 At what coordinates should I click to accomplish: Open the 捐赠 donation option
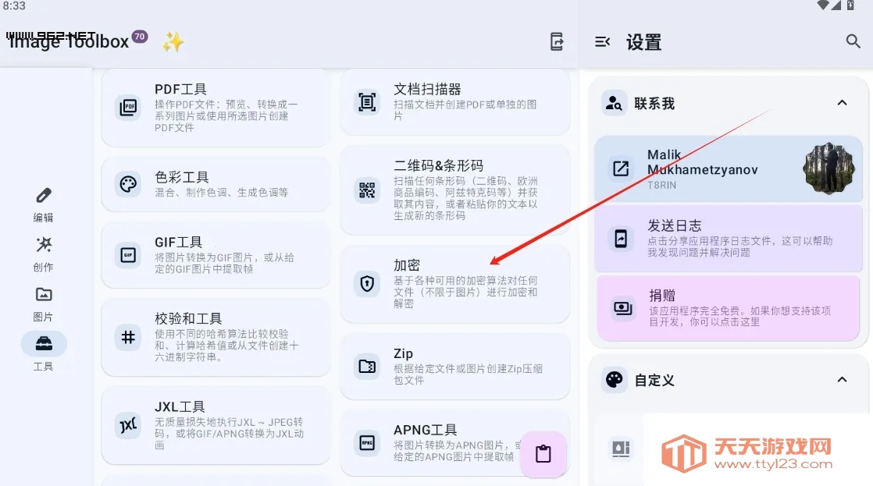coord(728,308)
